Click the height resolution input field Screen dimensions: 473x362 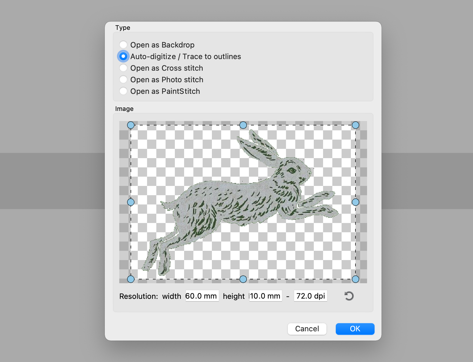(x=265, y=296)
